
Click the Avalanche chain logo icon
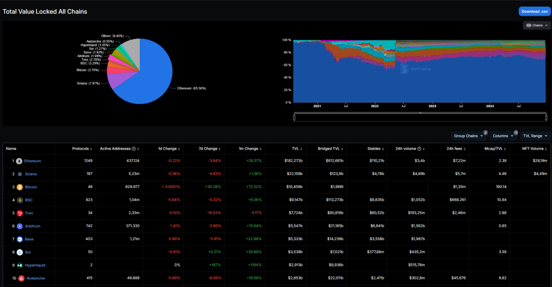click(21, 278)
